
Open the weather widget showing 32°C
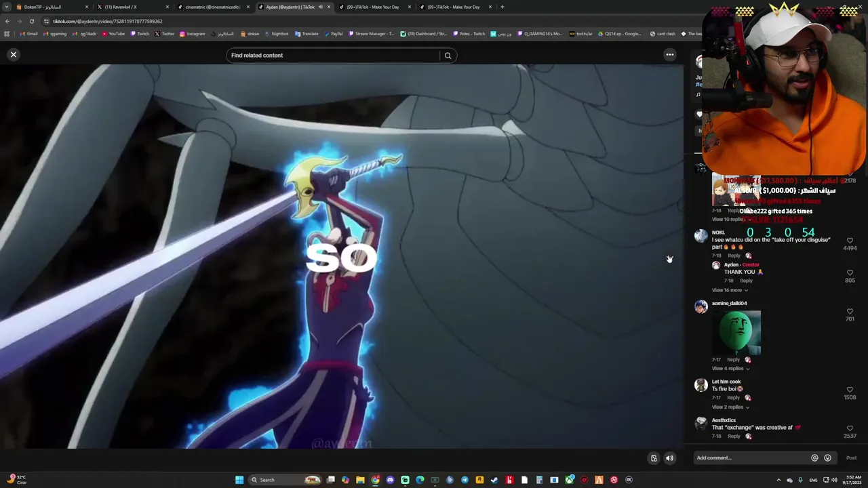pos(16,480)
